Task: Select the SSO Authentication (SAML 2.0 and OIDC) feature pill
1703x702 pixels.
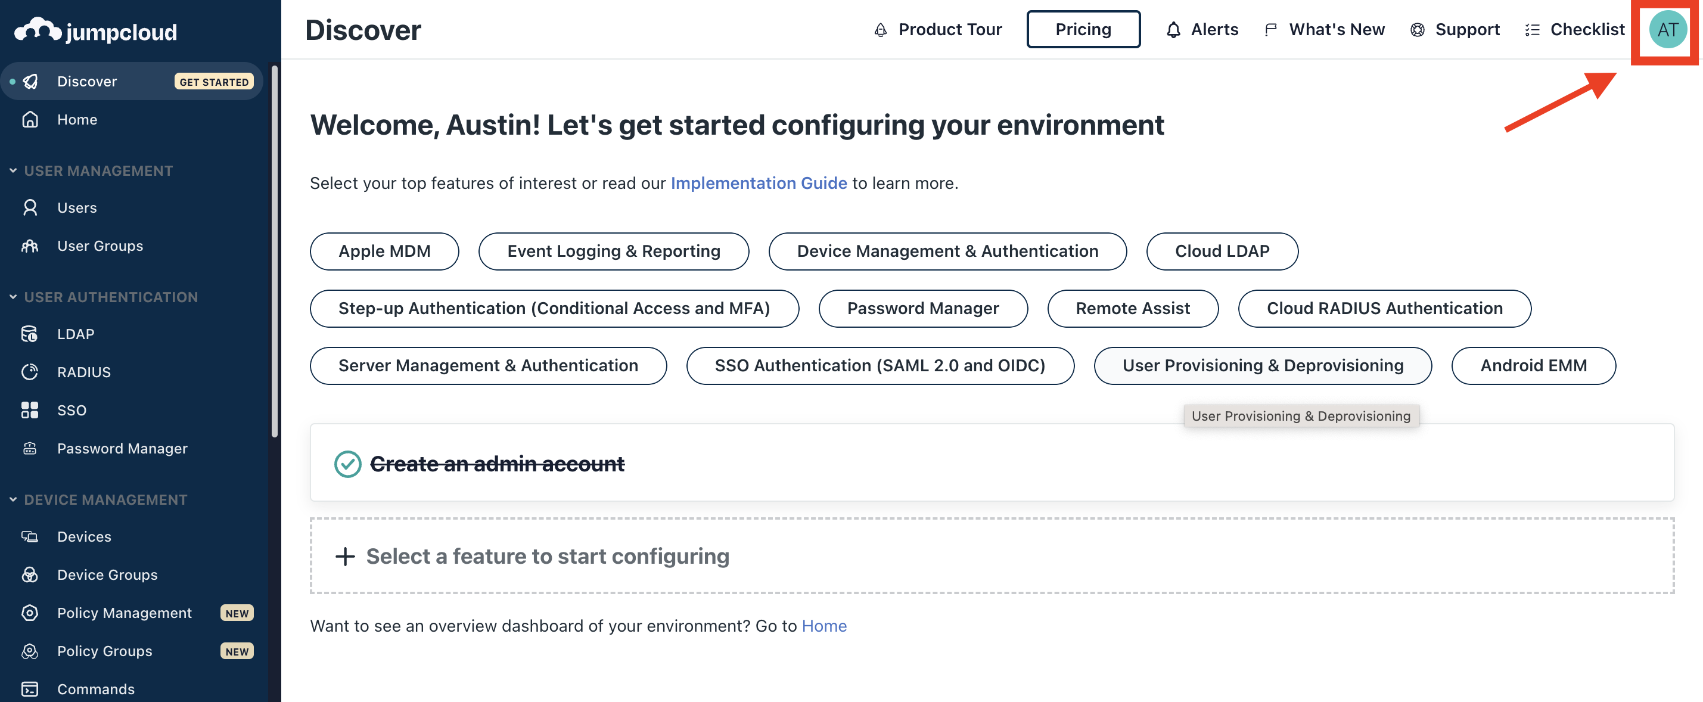Action: [x=880, y=365]
